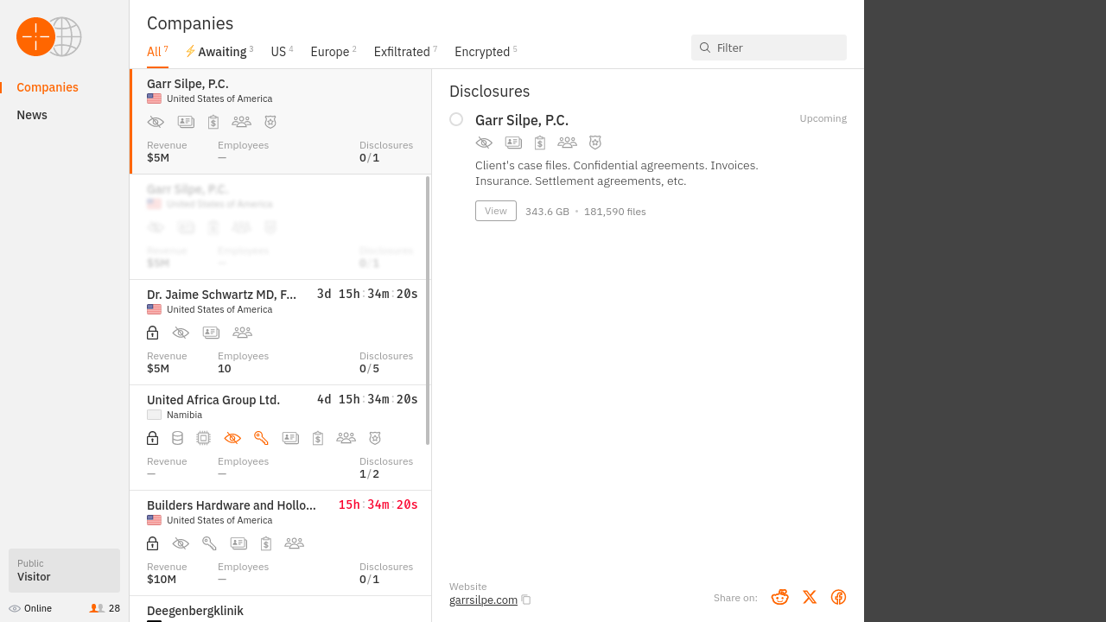This screenshot has width=1106, height=622.
Task: Click the database icon for United Africa Group
Action: pyautogui.click(x=177, y=438)
